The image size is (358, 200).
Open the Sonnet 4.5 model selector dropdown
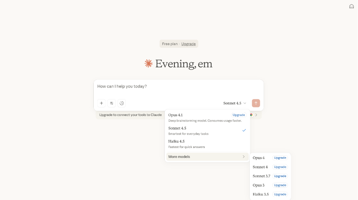click(235, 103)
